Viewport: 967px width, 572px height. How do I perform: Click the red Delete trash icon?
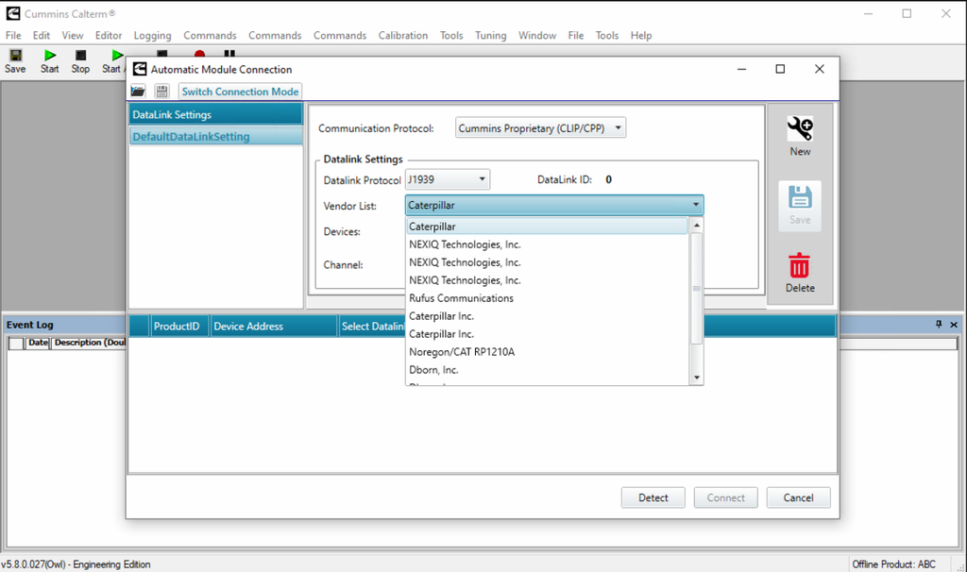[800, 266]
